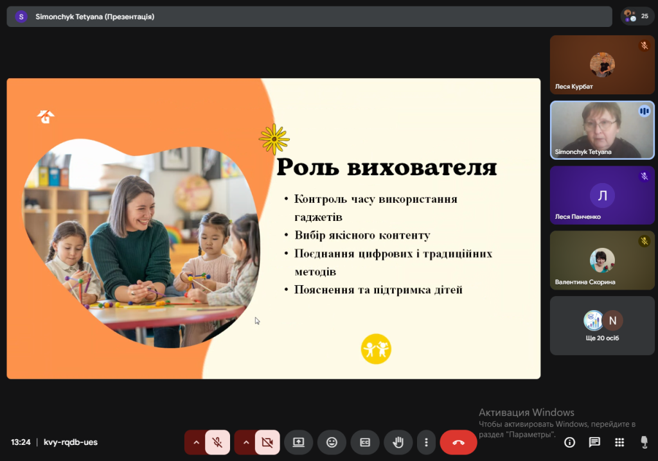Open the emoji reactions icon
This screenshot has width=658, height=461.
(x=332, y=442)
